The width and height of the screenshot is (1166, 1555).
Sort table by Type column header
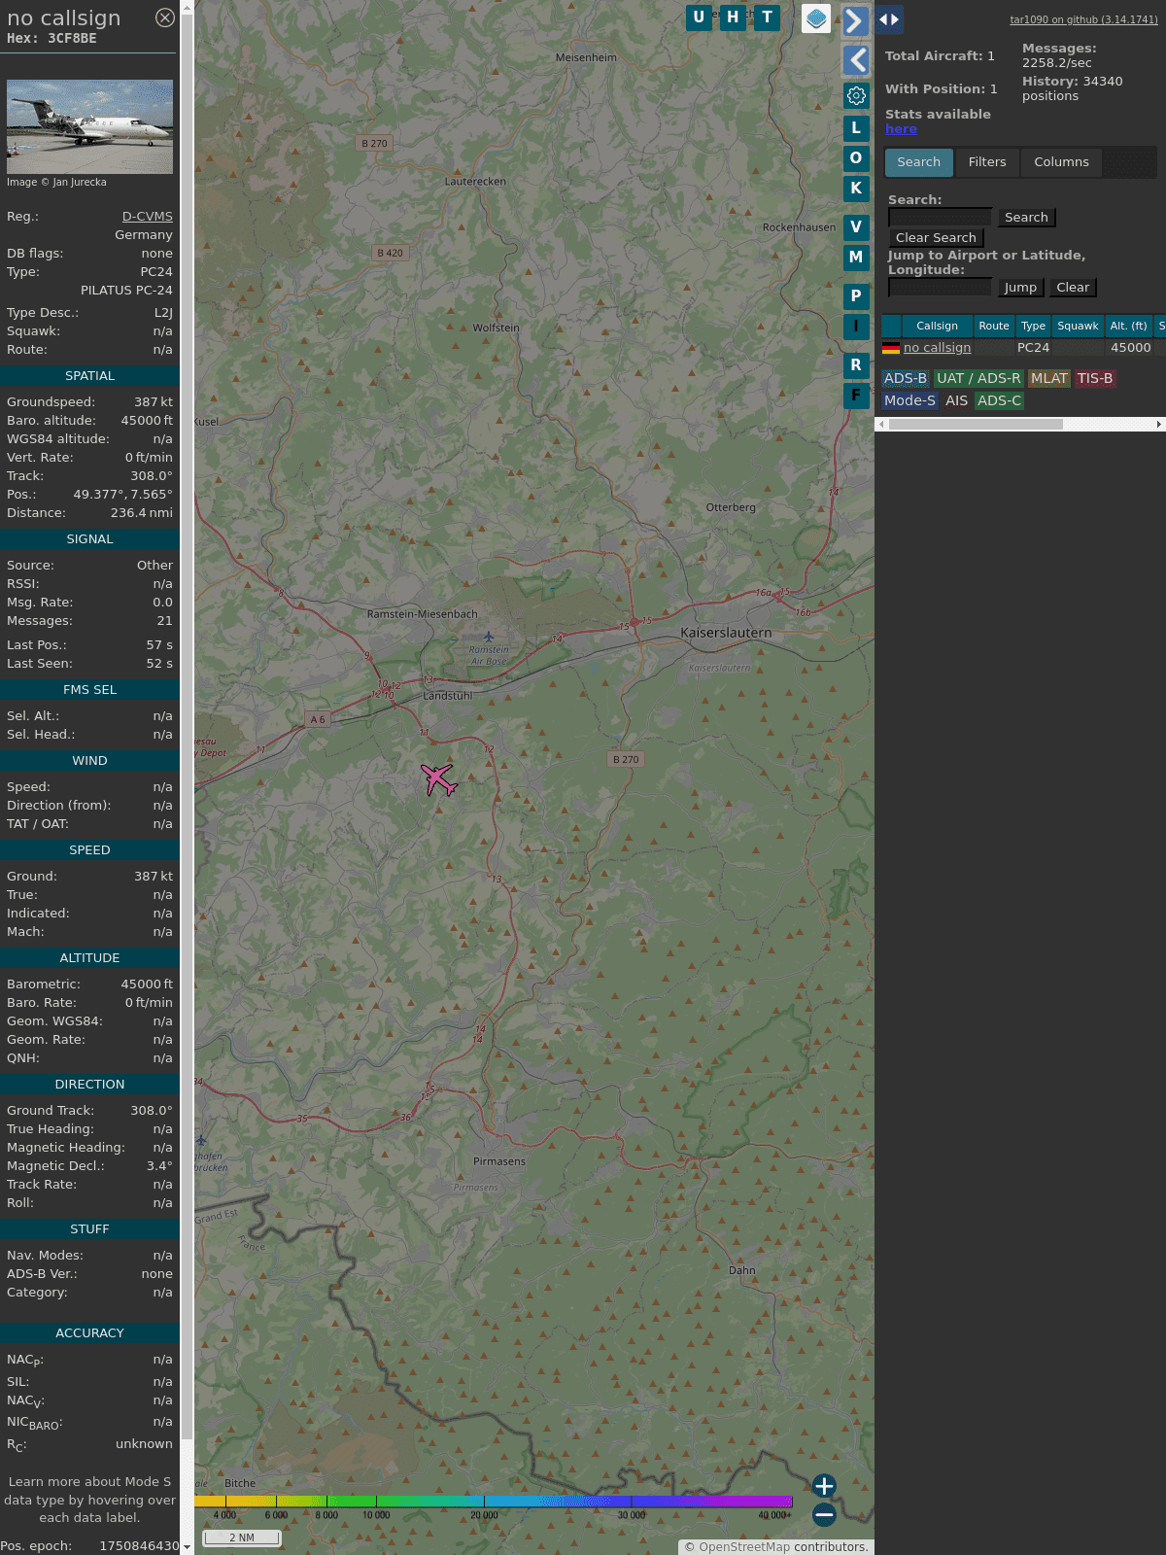[1034, 327]
